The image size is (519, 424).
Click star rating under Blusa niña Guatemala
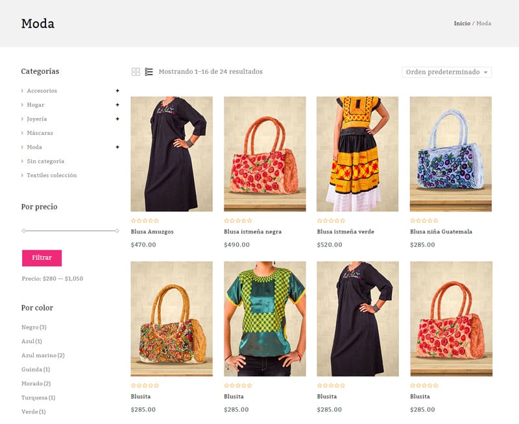(x=424, y=220)
